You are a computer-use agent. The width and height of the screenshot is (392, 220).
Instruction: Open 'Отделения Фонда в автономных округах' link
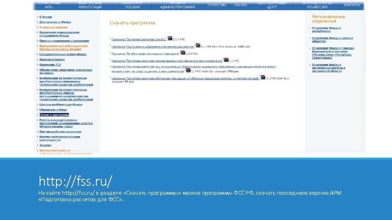tap(328, 68)
